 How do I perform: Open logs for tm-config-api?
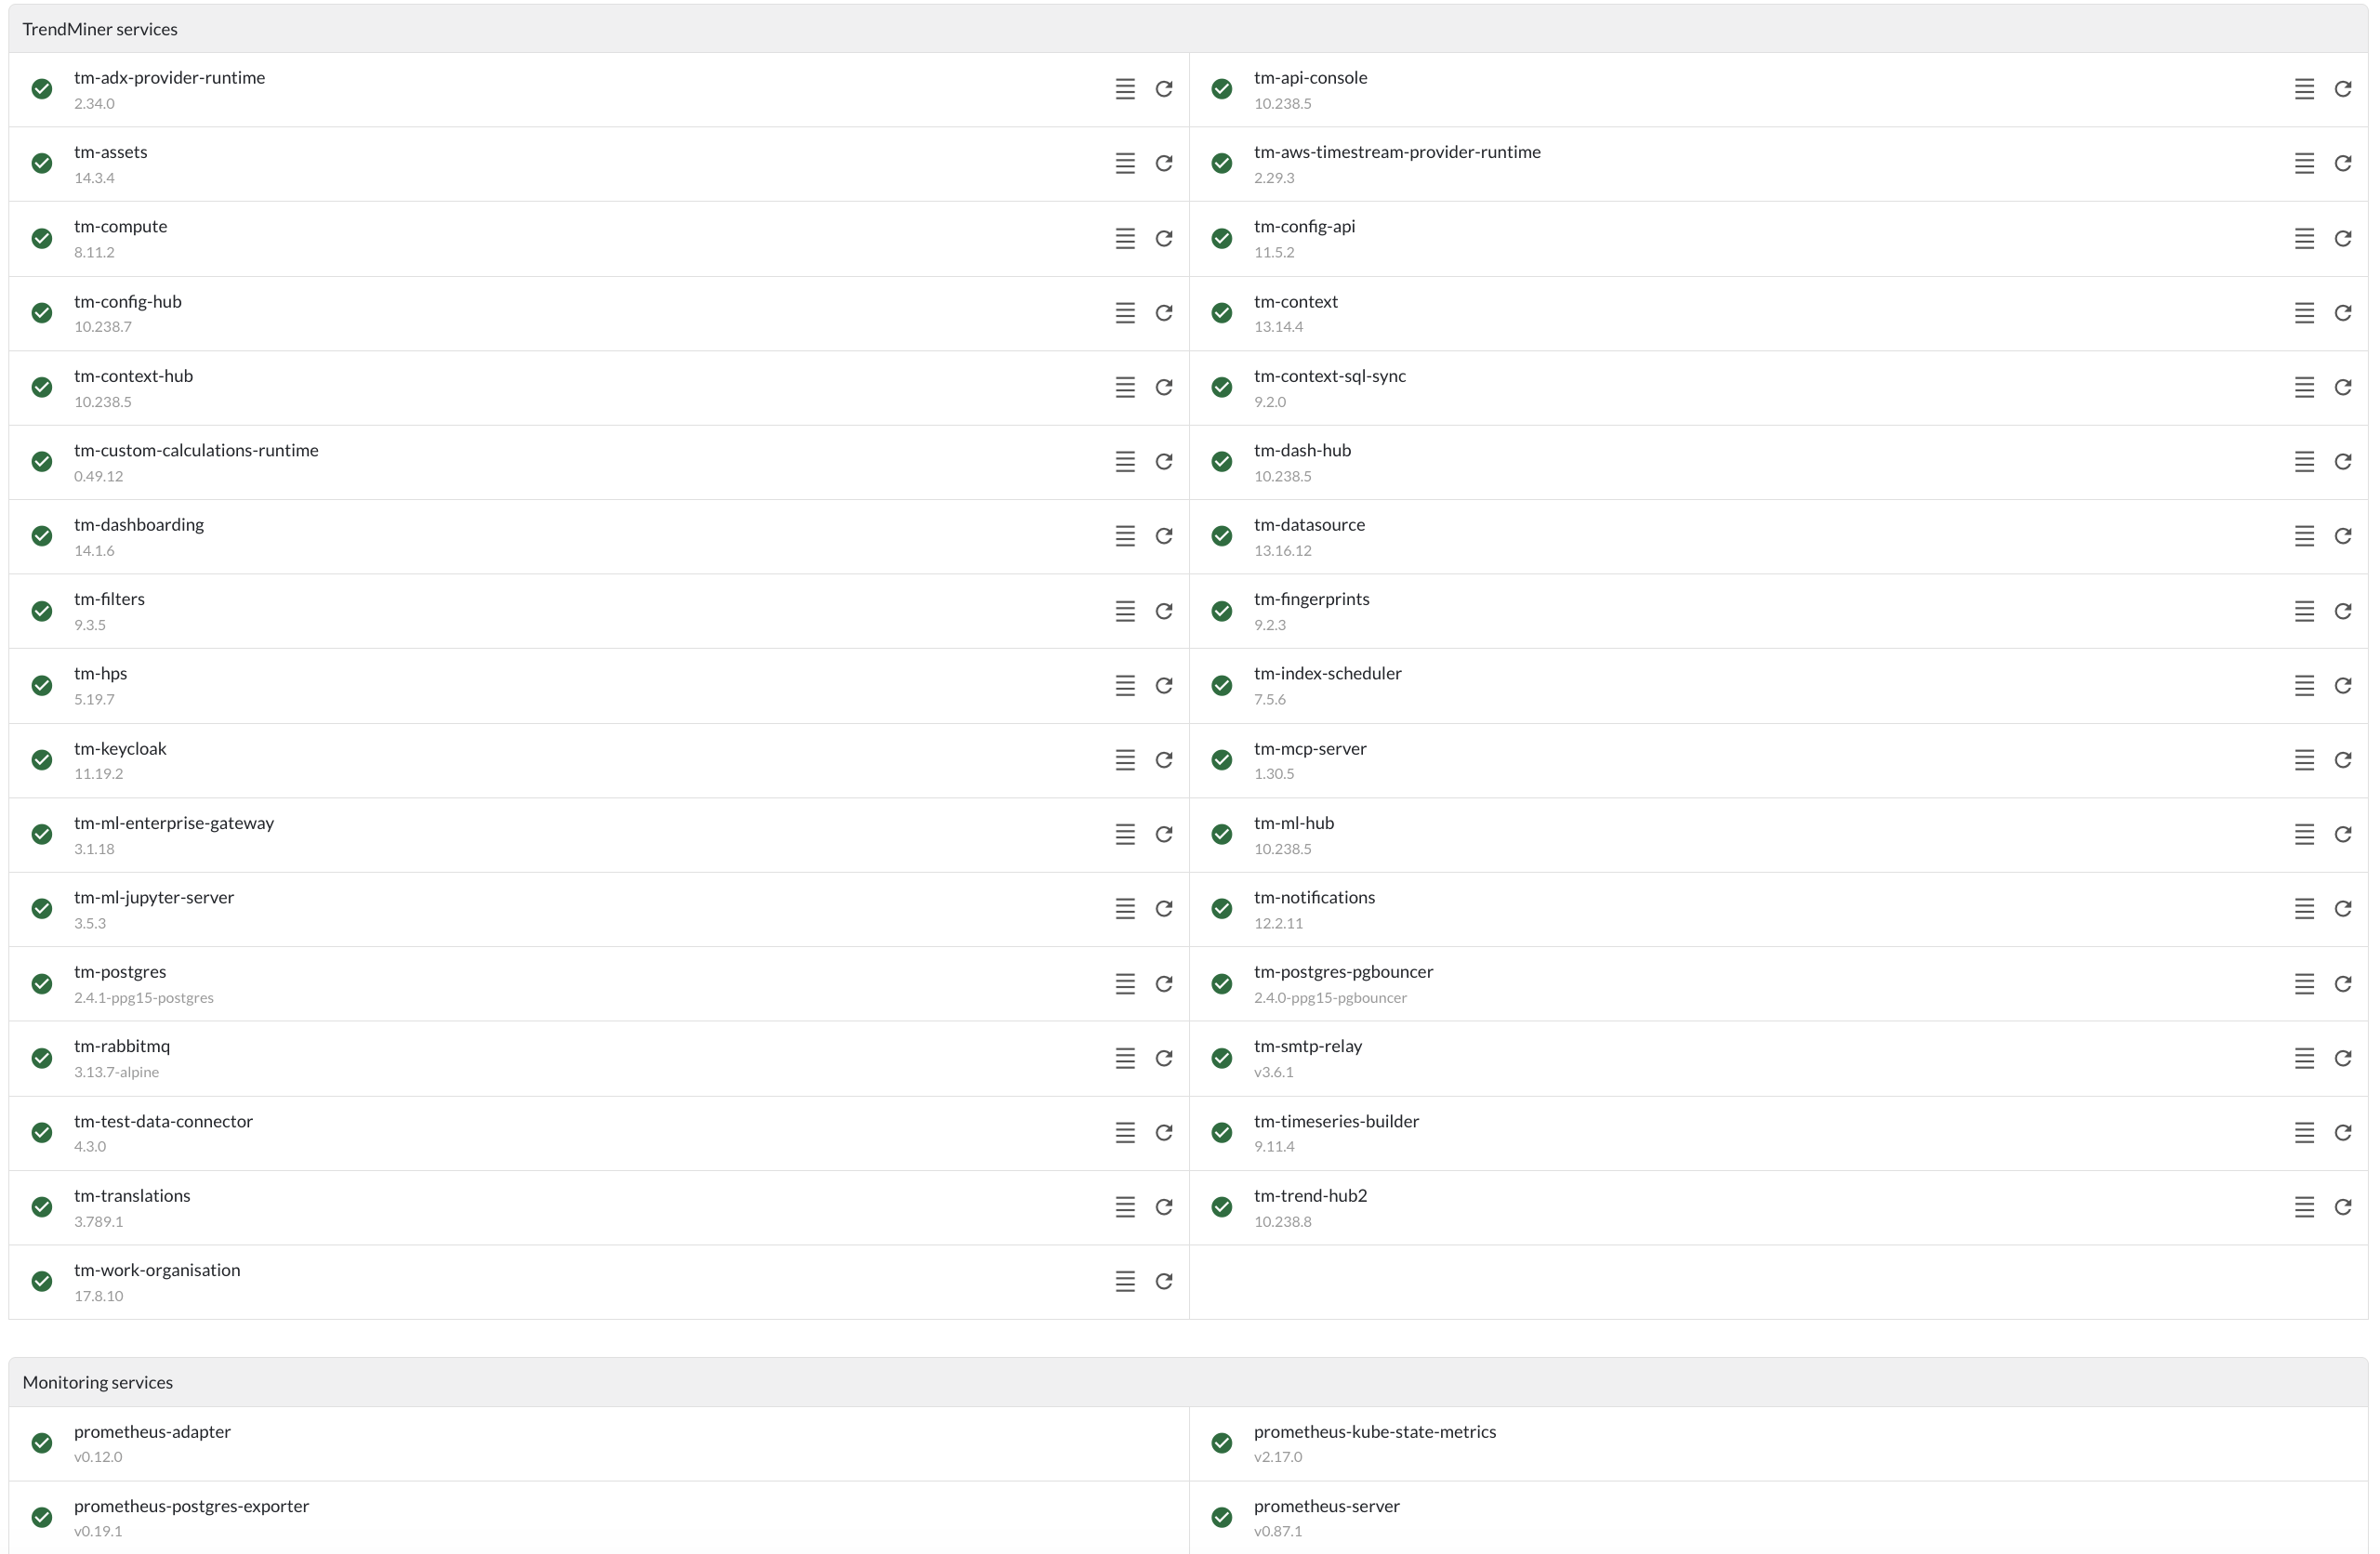(x=2304, y=238)
